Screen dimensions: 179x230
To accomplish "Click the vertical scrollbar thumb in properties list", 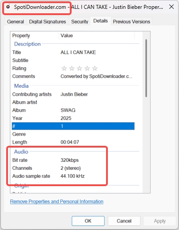I will [x=146, y=68].
